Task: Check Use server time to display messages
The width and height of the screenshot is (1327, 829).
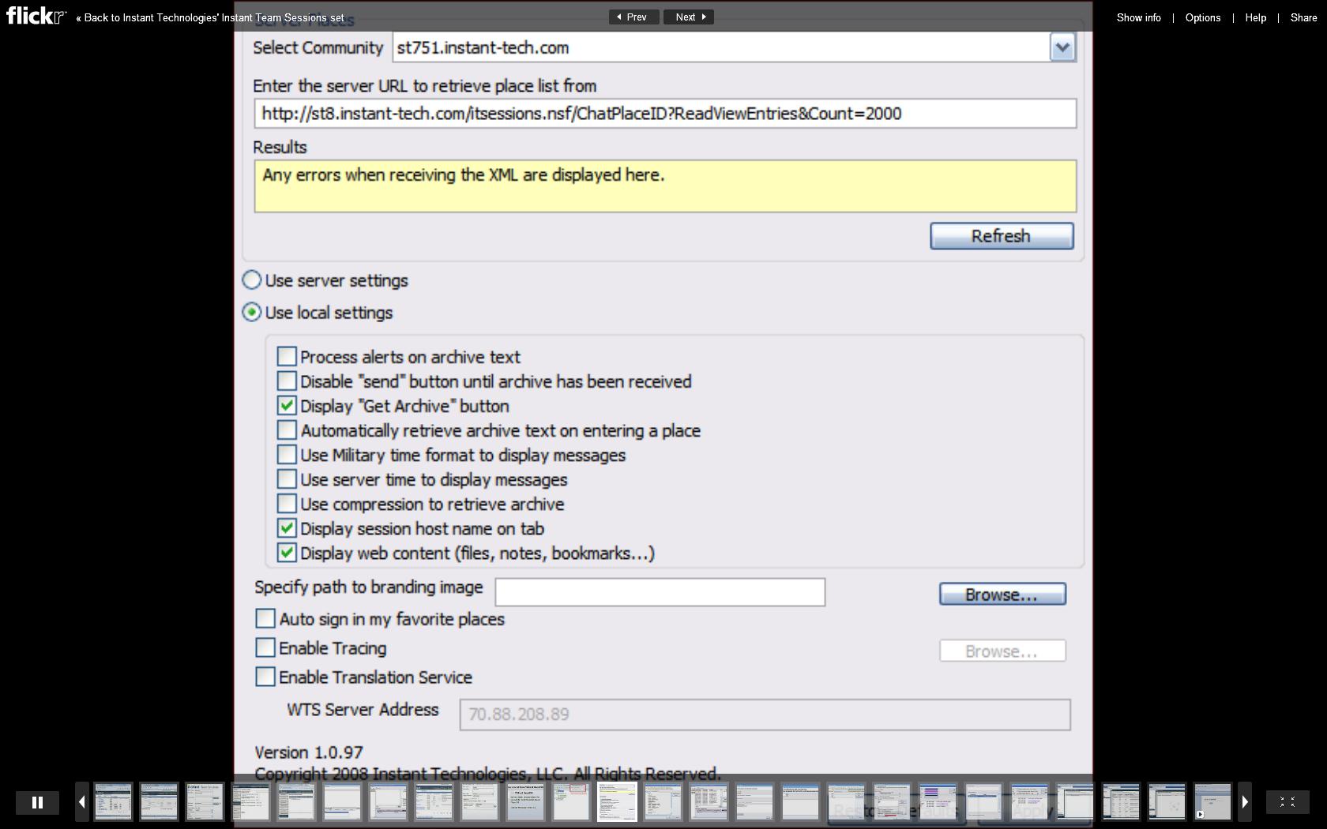Action: click(287, 479)
